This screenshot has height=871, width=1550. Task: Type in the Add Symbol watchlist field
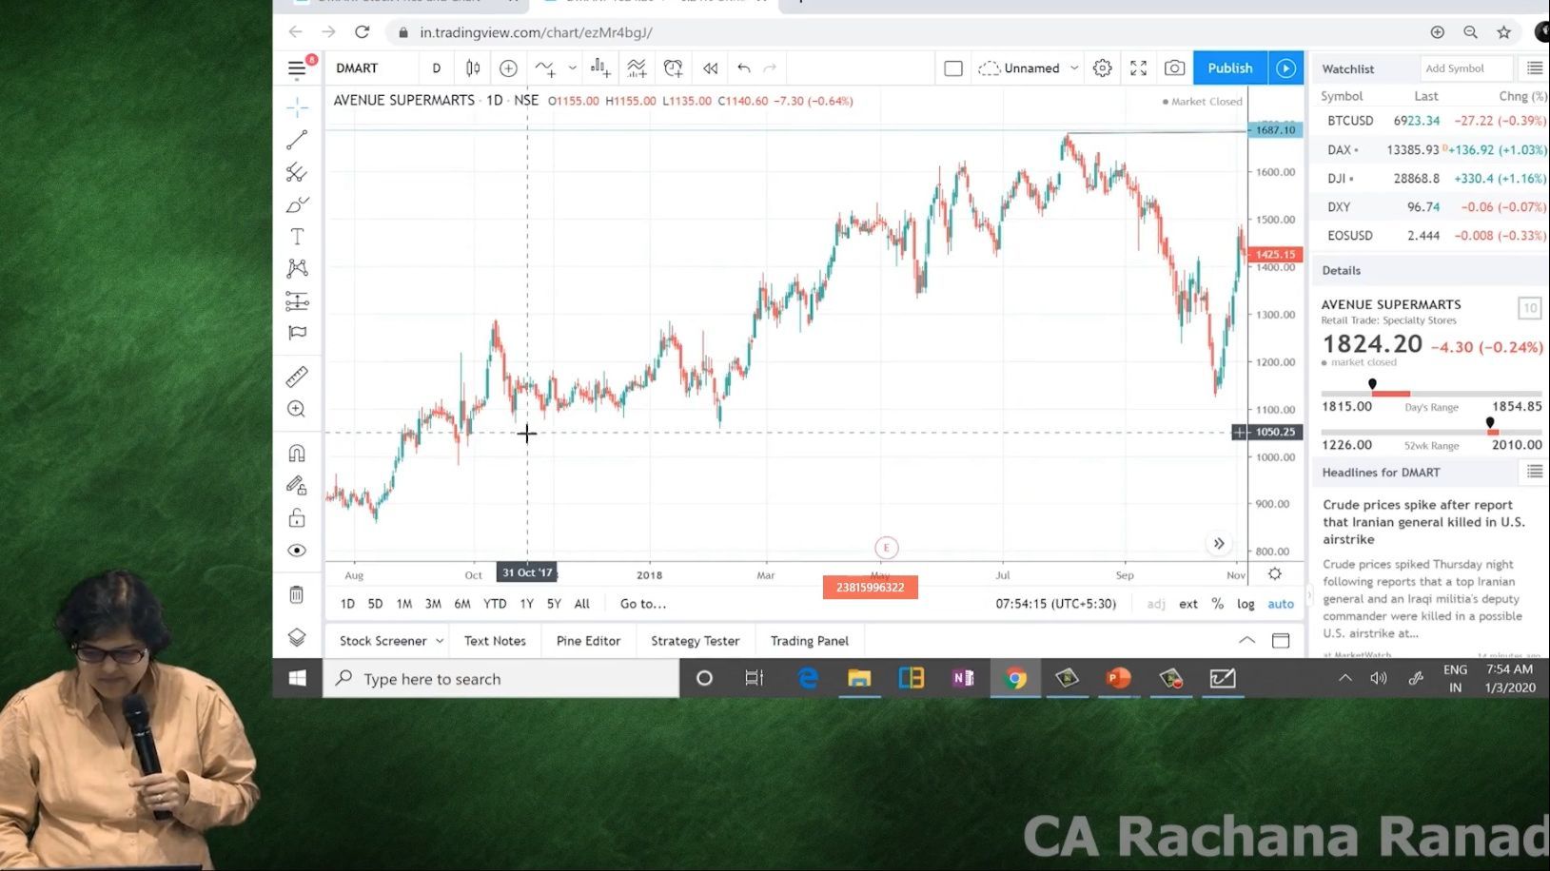1466,68
